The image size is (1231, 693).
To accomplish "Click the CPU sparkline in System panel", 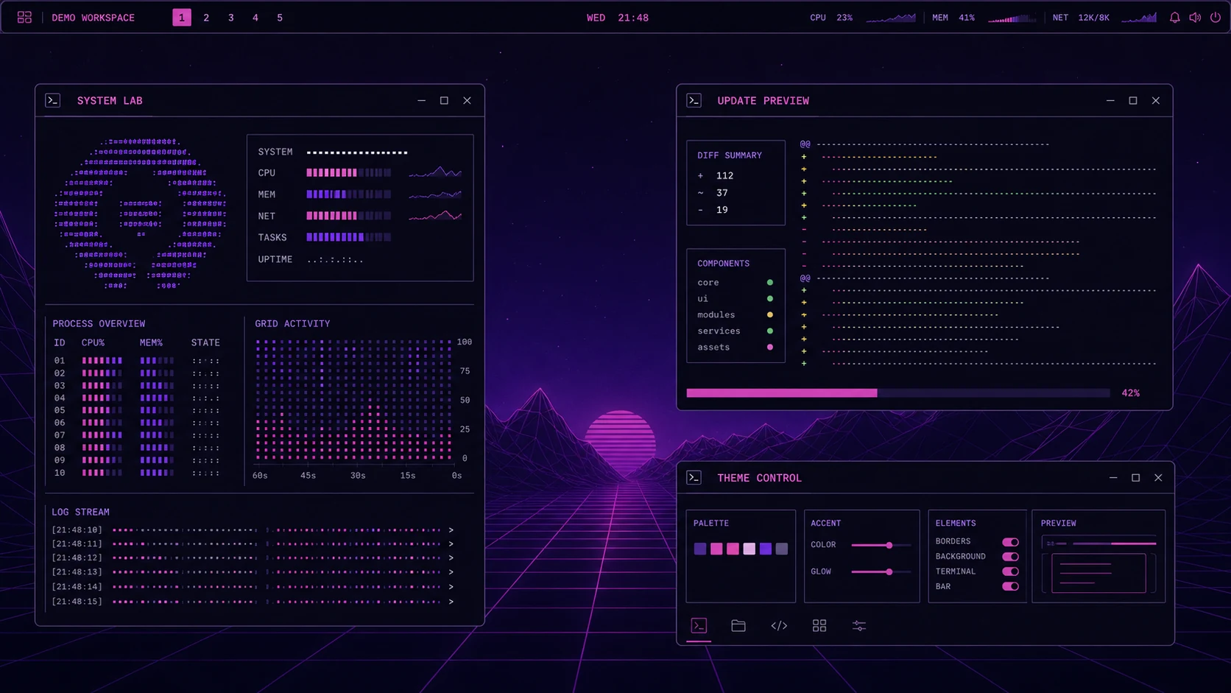I will 435,172.
